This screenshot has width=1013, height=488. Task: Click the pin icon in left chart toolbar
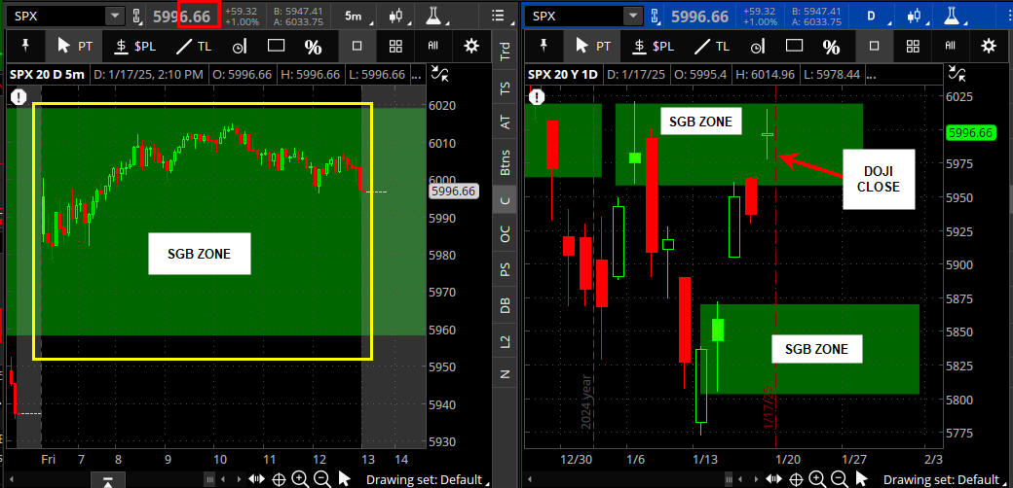pyautogui.click(x=23, y=46)
